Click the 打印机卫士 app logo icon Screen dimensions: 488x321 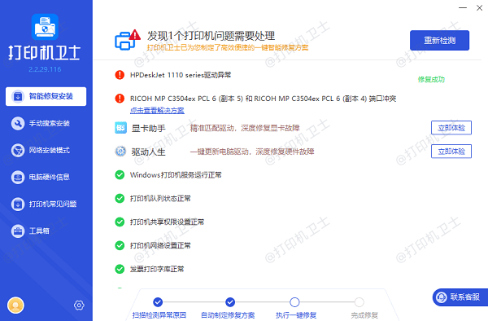[45, 27]
